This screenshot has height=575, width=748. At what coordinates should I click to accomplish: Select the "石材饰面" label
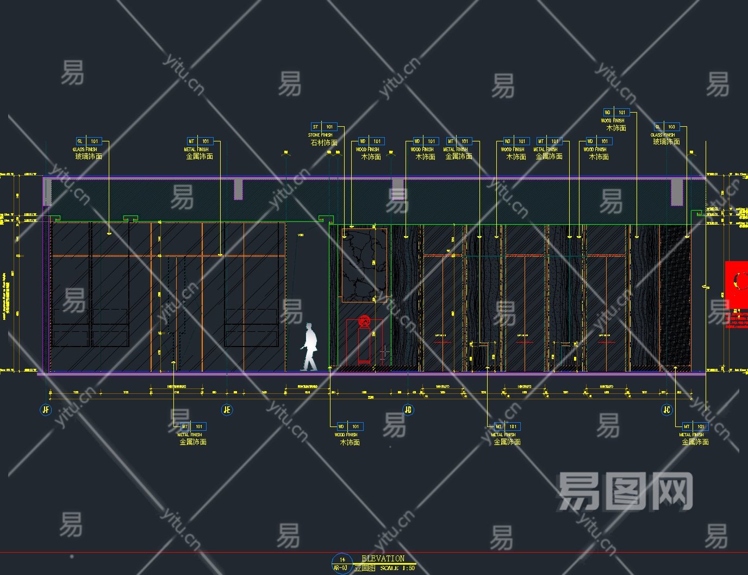(324, 143)
